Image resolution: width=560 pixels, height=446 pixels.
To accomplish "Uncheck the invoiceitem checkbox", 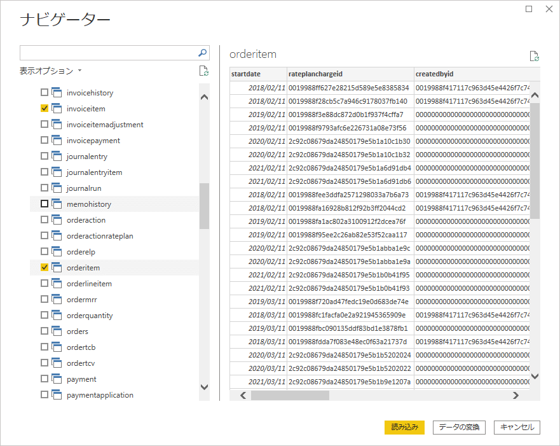I will tap(44, 109).
